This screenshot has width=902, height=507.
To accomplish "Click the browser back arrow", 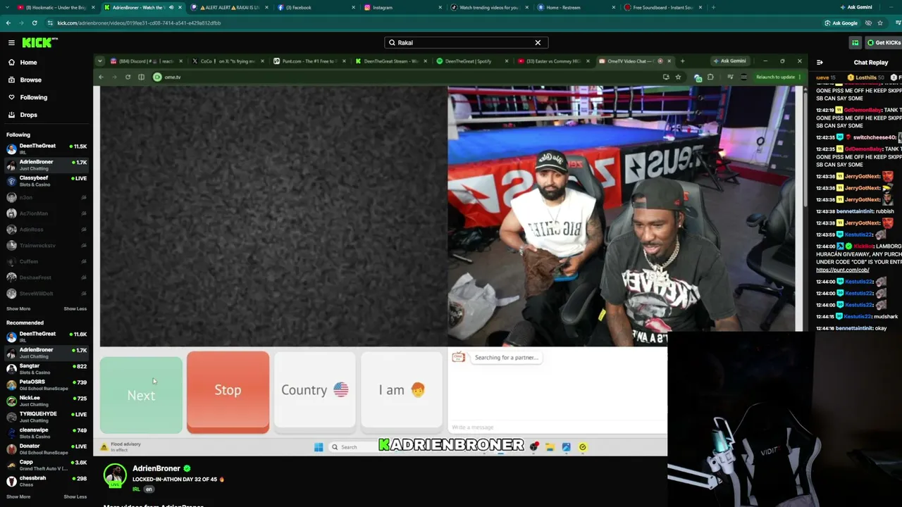I will click(x=8, y=23).
